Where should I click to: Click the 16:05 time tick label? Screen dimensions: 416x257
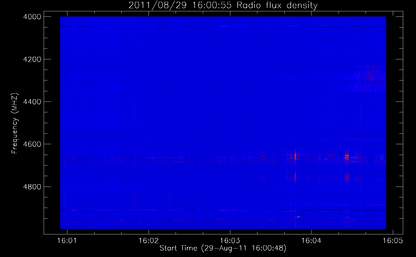click(393, 241)
